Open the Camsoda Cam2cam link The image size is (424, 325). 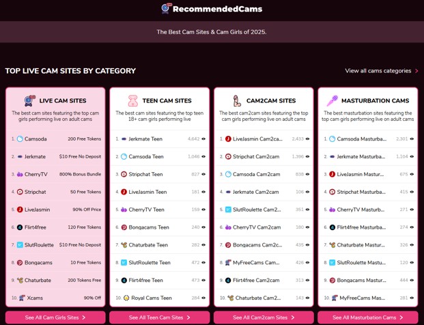pos(256,174)
